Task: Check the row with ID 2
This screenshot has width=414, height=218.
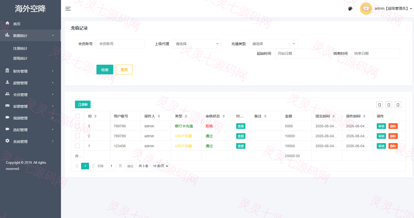Action: [78, 136]
